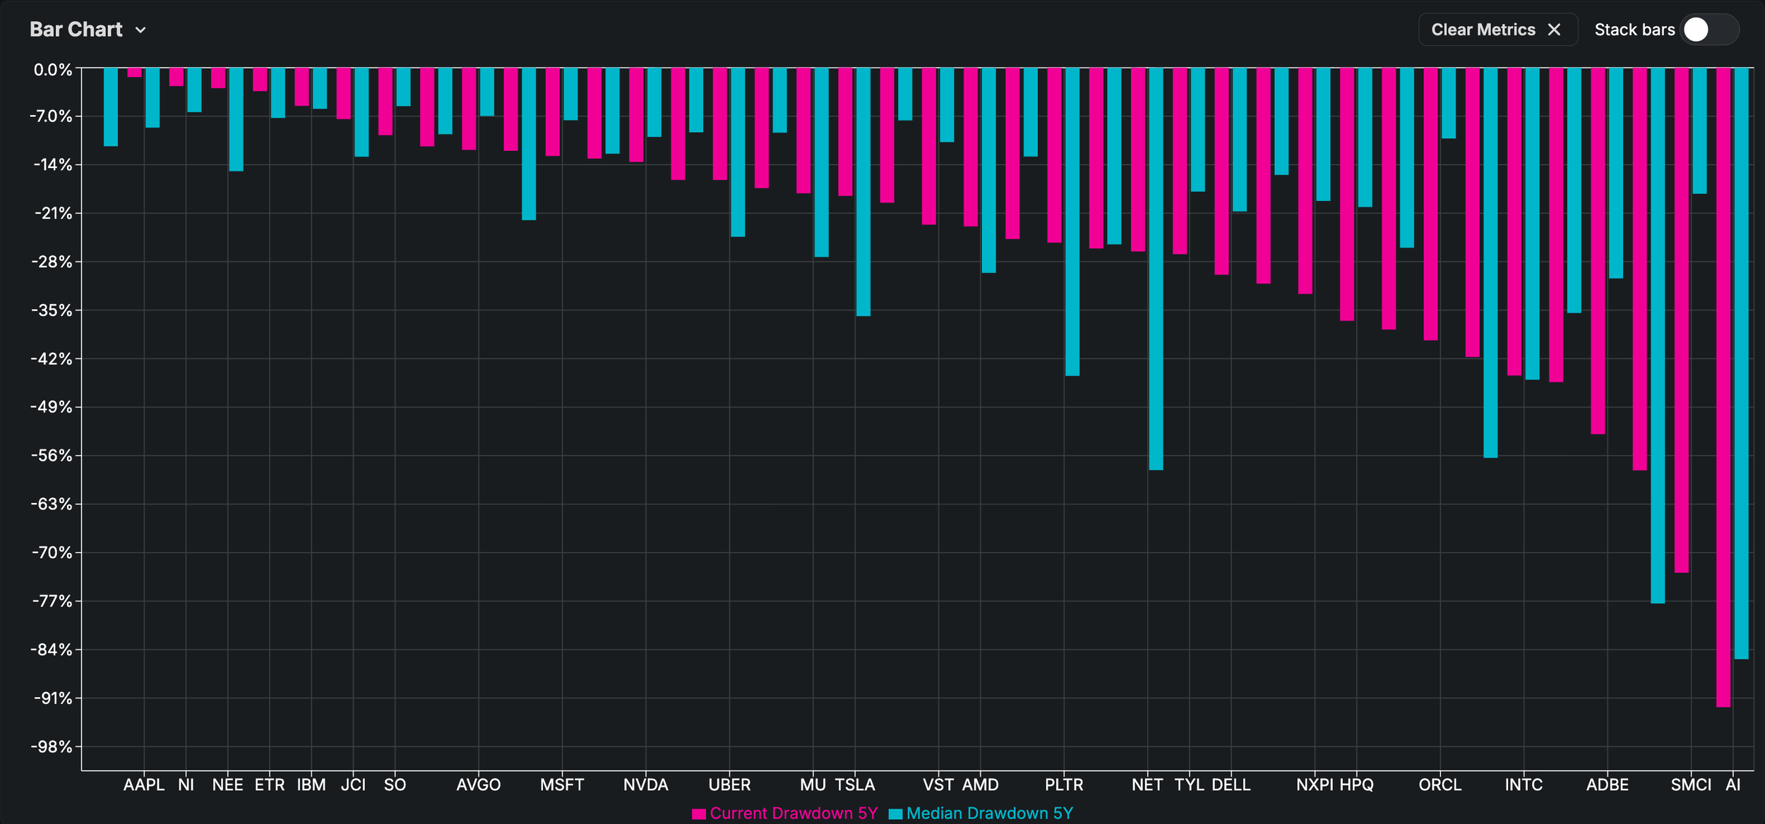Open the Bar Chart type dropdown
Viewport: 1765px width, 824px height.
click(x=76, y=30)
